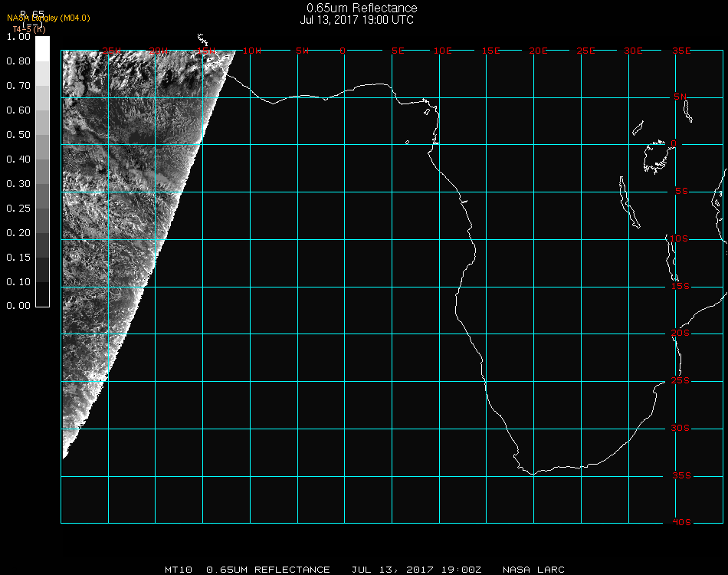The image size is (728, 575).
Task: Click the 'Jul 13, 2017 19:00 UTC' date line
Action: 356,20
